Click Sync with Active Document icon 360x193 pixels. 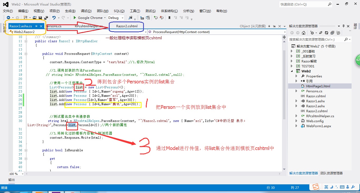(321, 33)
